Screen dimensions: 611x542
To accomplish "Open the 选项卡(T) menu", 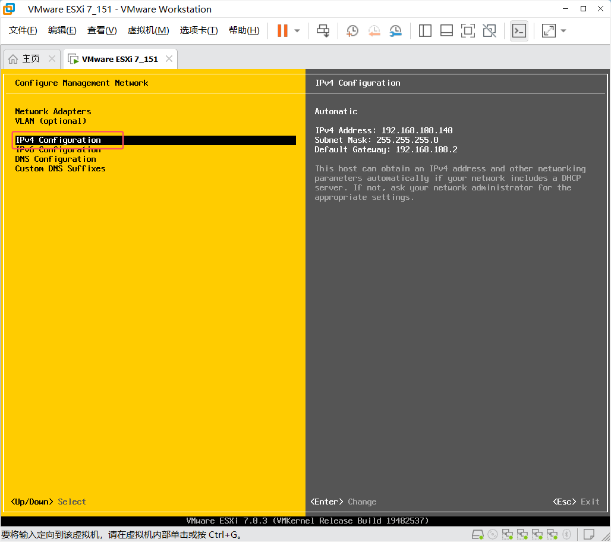I will click(x=199, y=30).
